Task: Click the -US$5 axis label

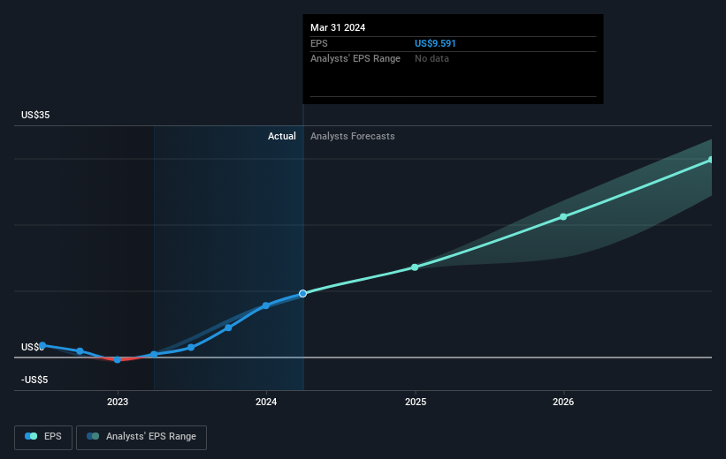Action: point(34,380)
